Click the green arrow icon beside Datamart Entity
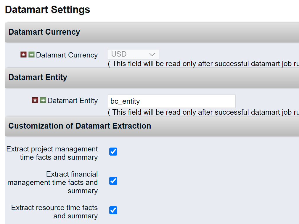299x224 pixels. [x=43, y=100]
